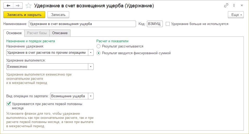The image size is (249, 134).
Task: Select 'Результат рассчитывается' radio option
Action: click(98, 46)
